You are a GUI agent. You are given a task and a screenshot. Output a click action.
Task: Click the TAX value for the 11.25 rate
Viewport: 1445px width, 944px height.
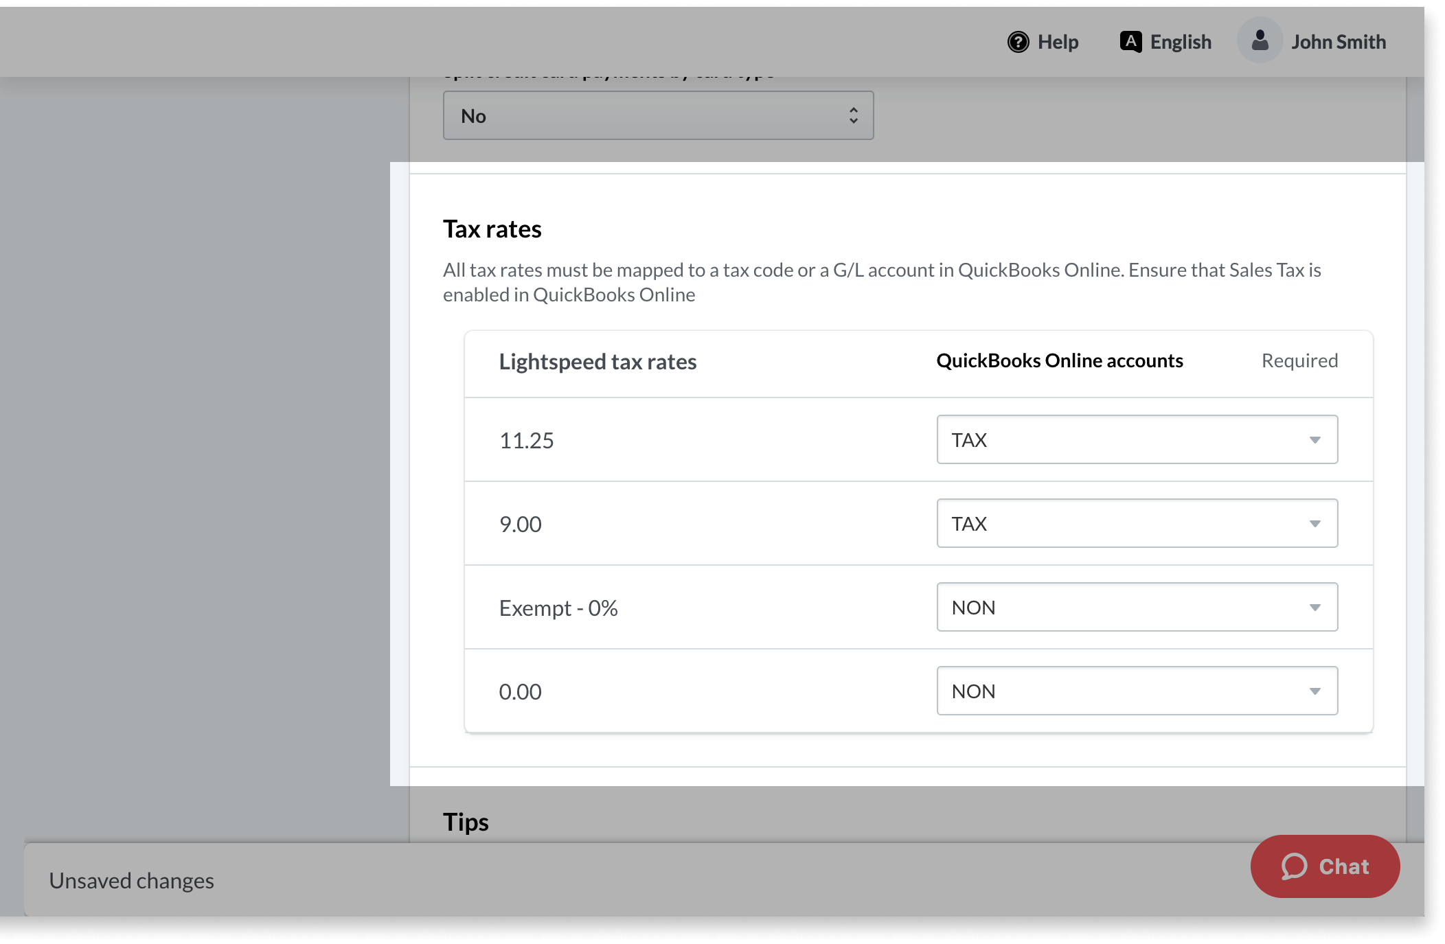(x=969, y=440)
